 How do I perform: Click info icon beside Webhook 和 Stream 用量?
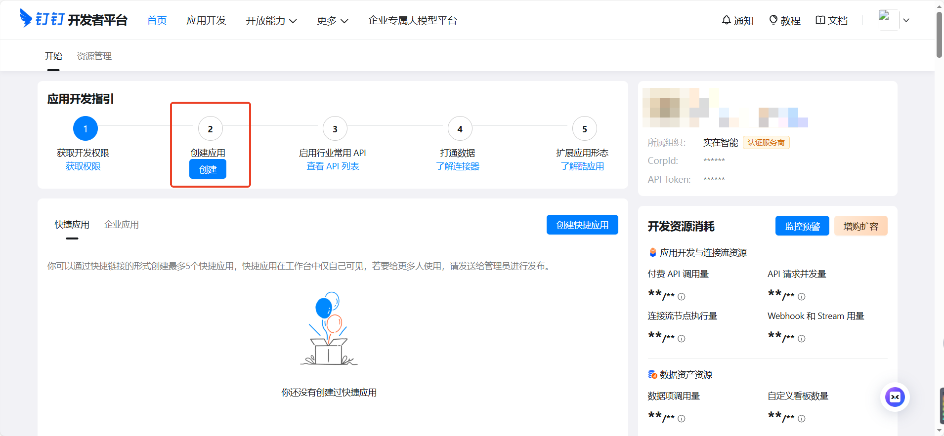802,339
